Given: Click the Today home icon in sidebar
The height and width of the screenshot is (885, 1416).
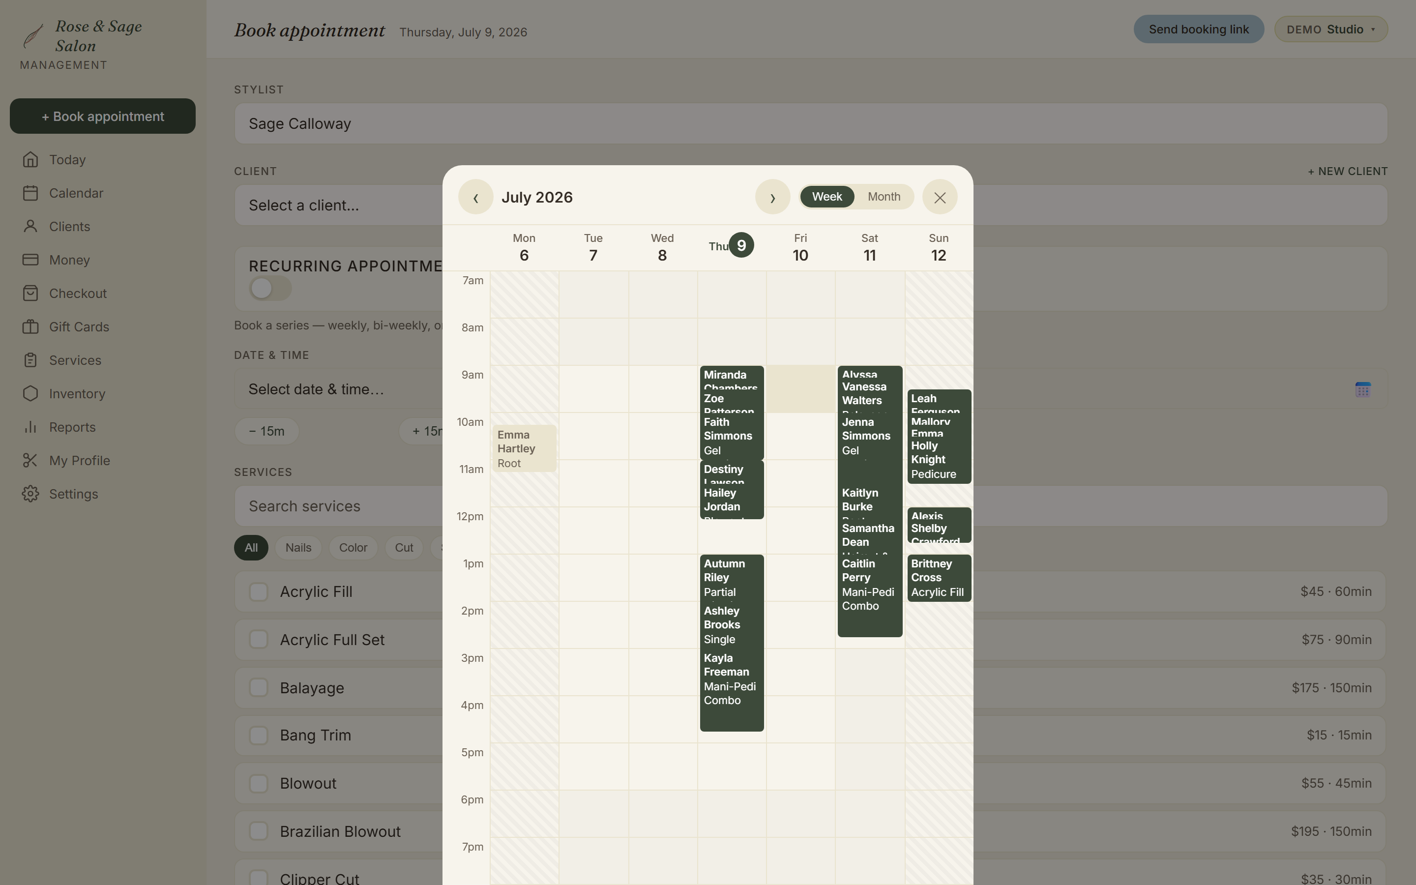Looking at the screenshot, I should (30, 159).
